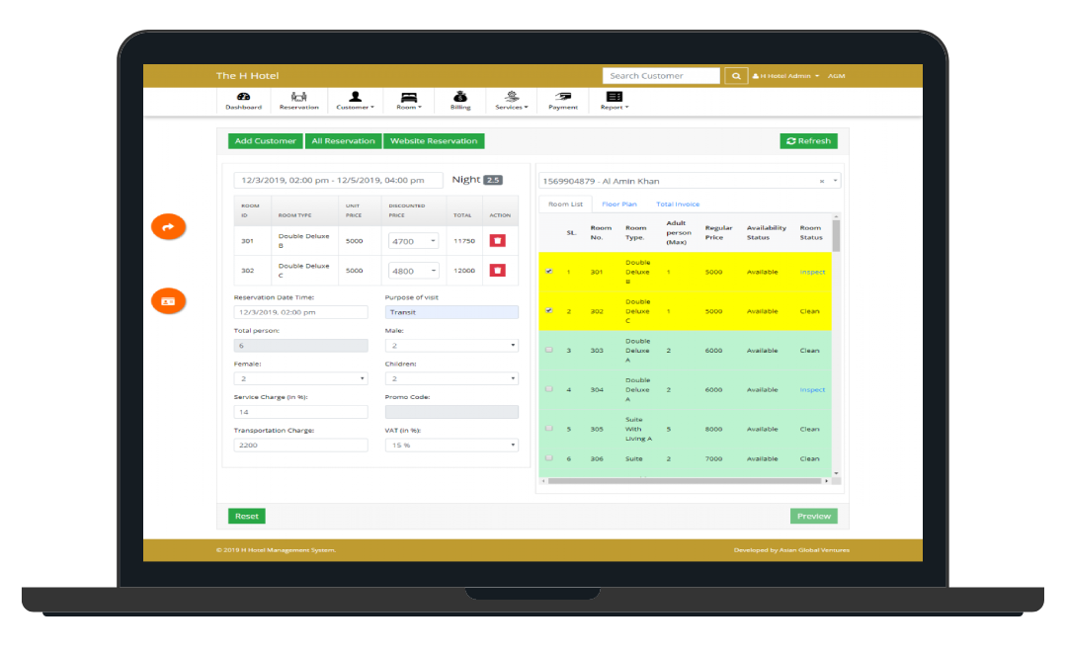This screenshot has width=1067, height=652.
Task: Open the Male count dropdown
Action: pos(451,346)
